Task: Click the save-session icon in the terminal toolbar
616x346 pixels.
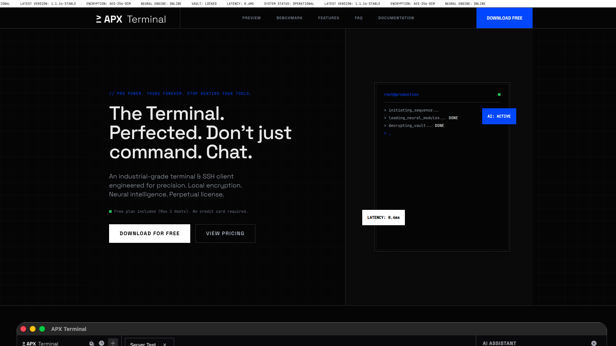Action: (91, 343)
